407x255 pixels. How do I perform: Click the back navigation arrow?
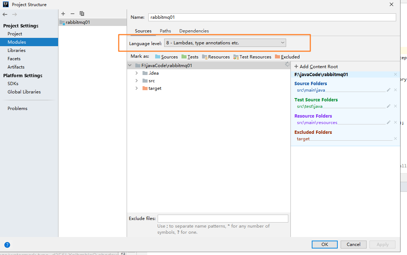(x=5, y=14)
